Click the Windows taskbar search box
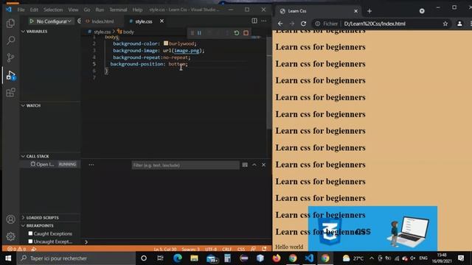472x265 pixels. coord(76,258)
